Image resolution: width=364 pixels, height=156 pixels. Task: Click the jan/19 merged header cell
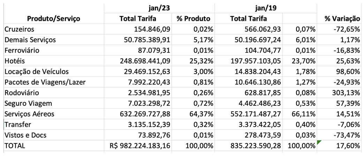point(266,8)
